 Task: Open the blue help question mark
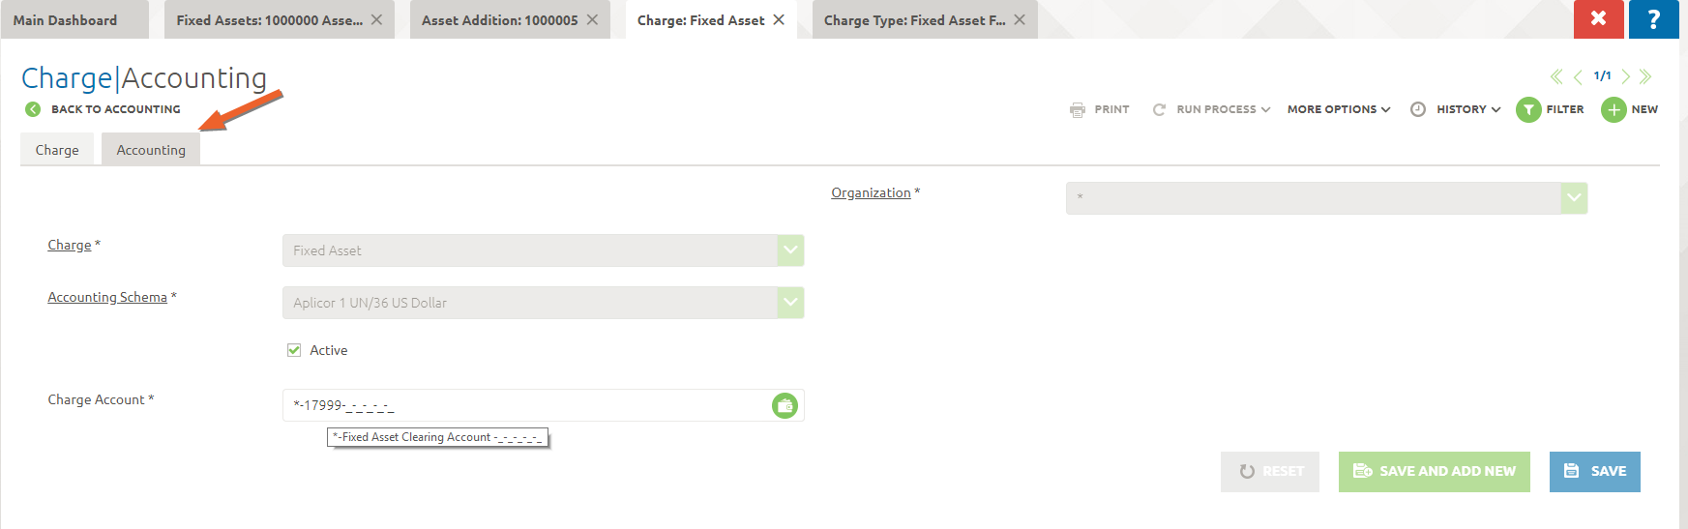click(1653, 19)
